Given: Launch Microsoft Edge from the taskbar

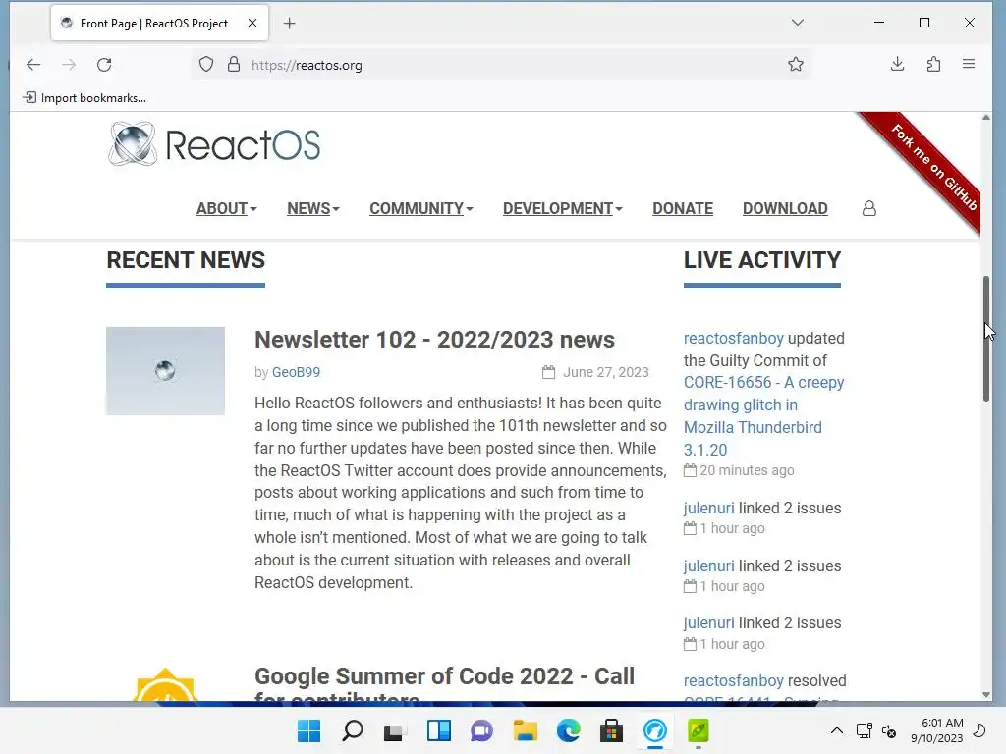Looking at the screenshot, I should pyautogui.click(x=569, y=730).
